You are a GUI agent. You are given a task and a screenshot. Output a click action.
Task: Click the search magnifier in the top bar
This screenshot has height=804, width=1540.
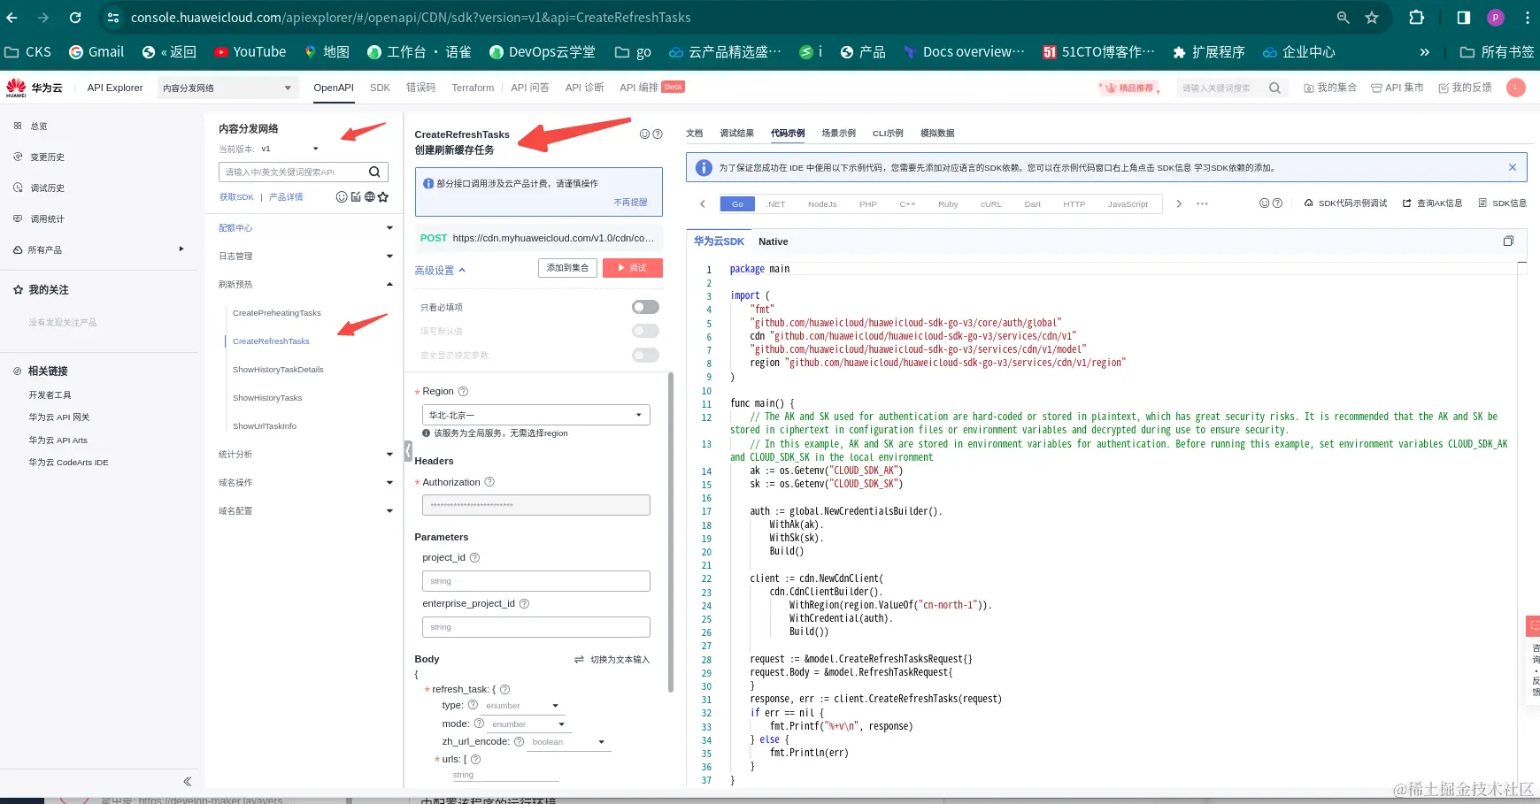[x=1274, y=88]
